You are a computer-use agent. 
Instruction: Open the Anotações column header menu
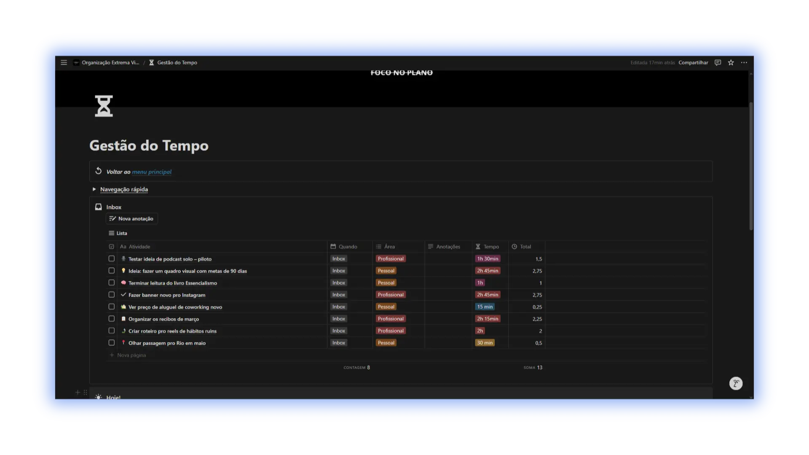pyautogui.click(x=448, y=246)
